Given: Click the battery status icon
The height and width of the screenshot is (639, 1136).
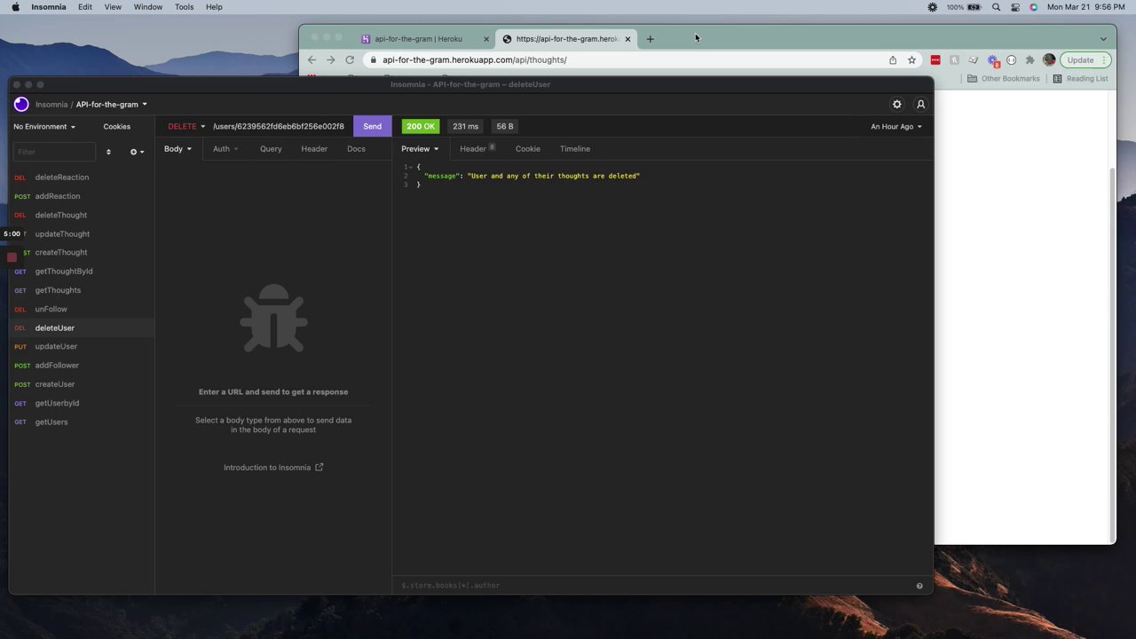Looking at the screenshot, I should (974, 7).
